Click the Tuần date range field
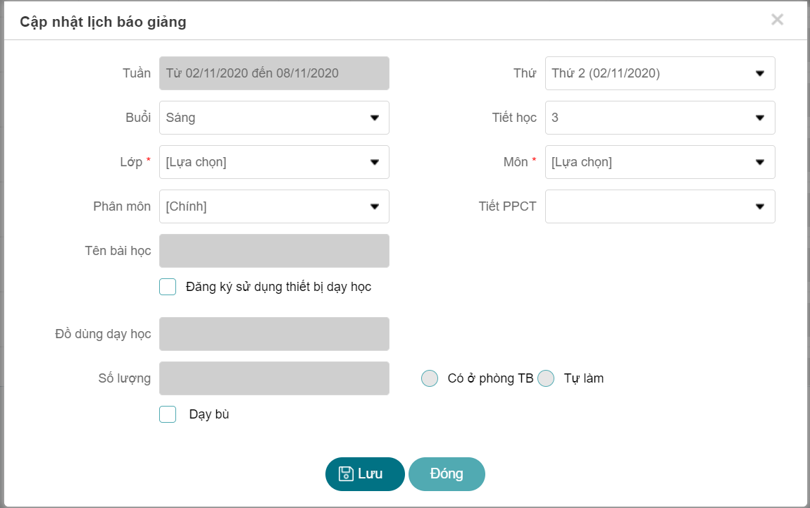This screenshot has height=508, width=810. coord(274,73)
